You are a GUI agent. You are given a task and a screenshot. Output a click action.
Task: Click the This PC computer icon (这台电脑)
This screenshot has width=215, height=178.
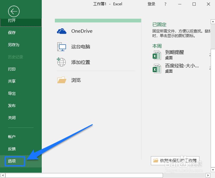click(62, 47)
